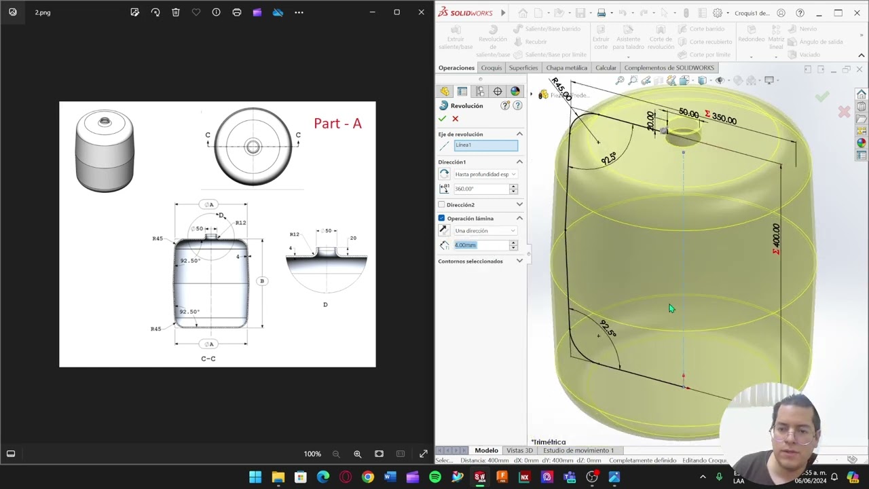
Task: Open the Feature Manager design tree tab
Action: click(x=445, y=92)
